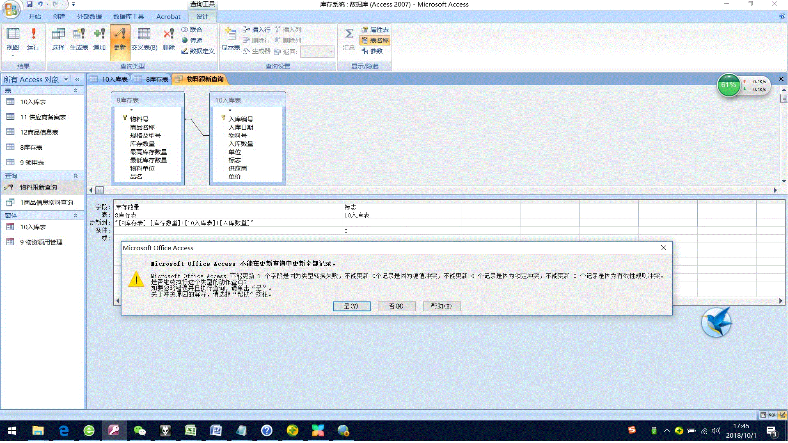Viewport: 788px width, 443px height.
Task: Switch to the Home ribbon tab
Action: (35, 16)
